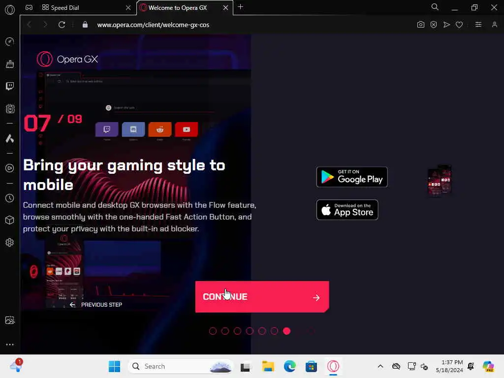Open My Flow send icon
Screen dimensions: 504x378
click(446, 25)
